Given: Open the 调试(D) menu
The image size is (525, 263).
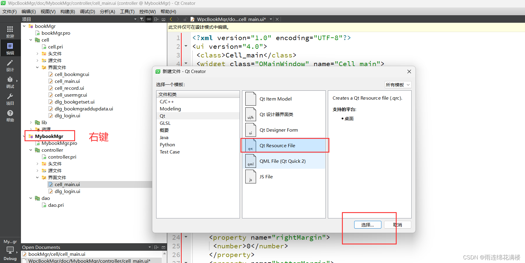Looking at the screenshot, I should (x=87, y=11).
